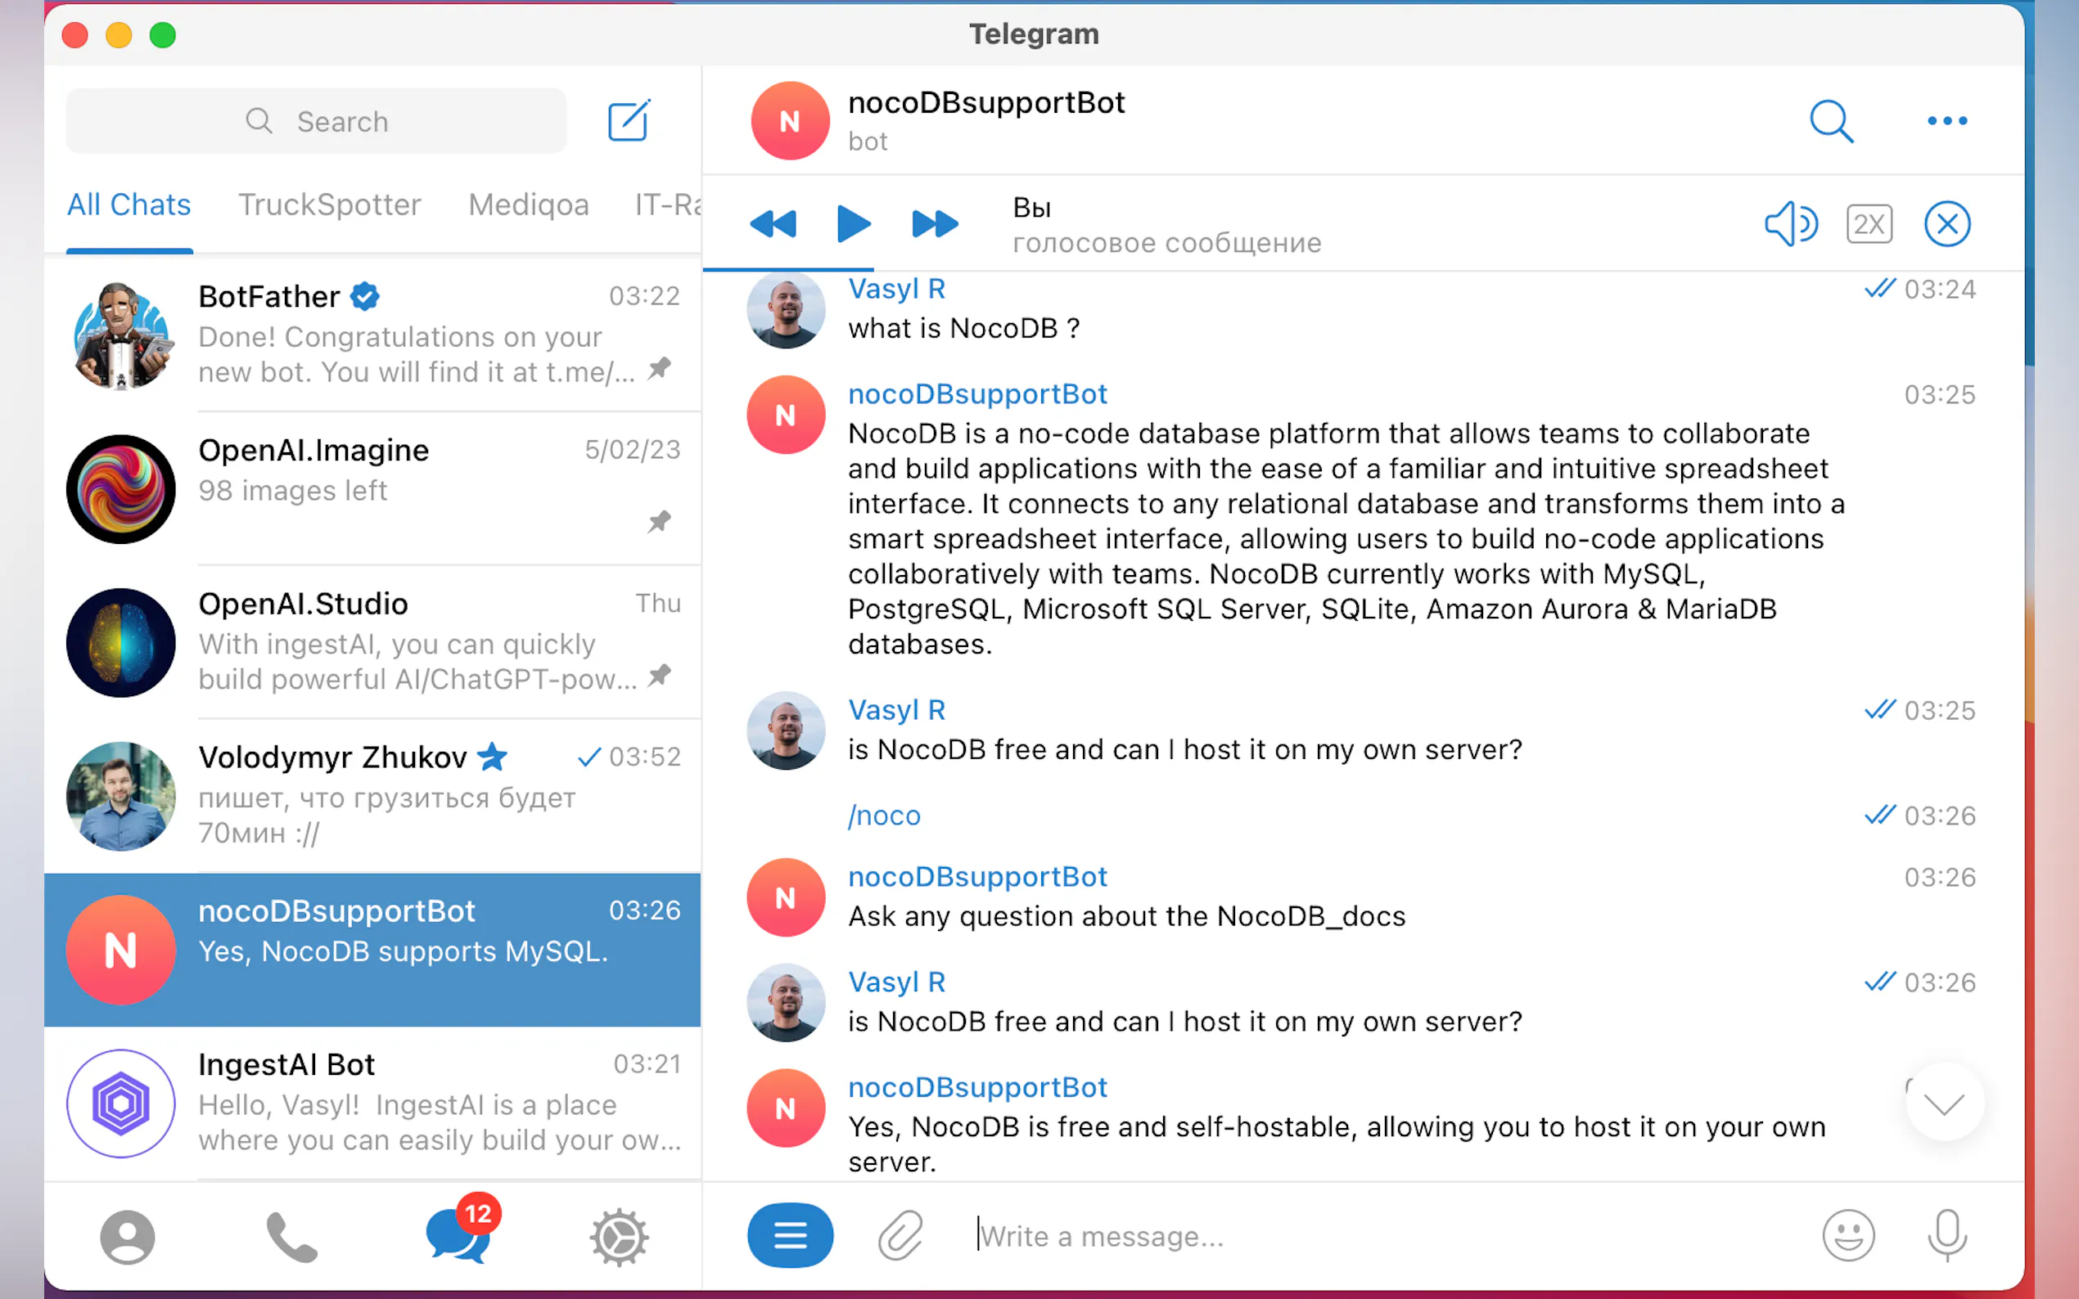Play the voice message

(853, 224)
